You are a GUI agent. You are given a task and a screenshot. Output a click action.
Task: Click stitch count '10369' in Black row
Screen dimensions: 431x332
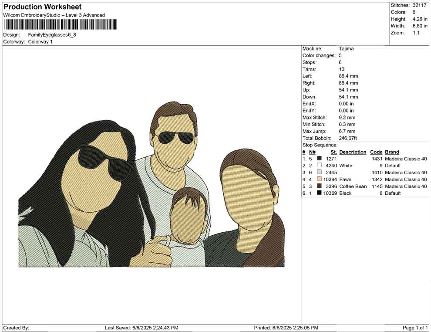[330, 193]
